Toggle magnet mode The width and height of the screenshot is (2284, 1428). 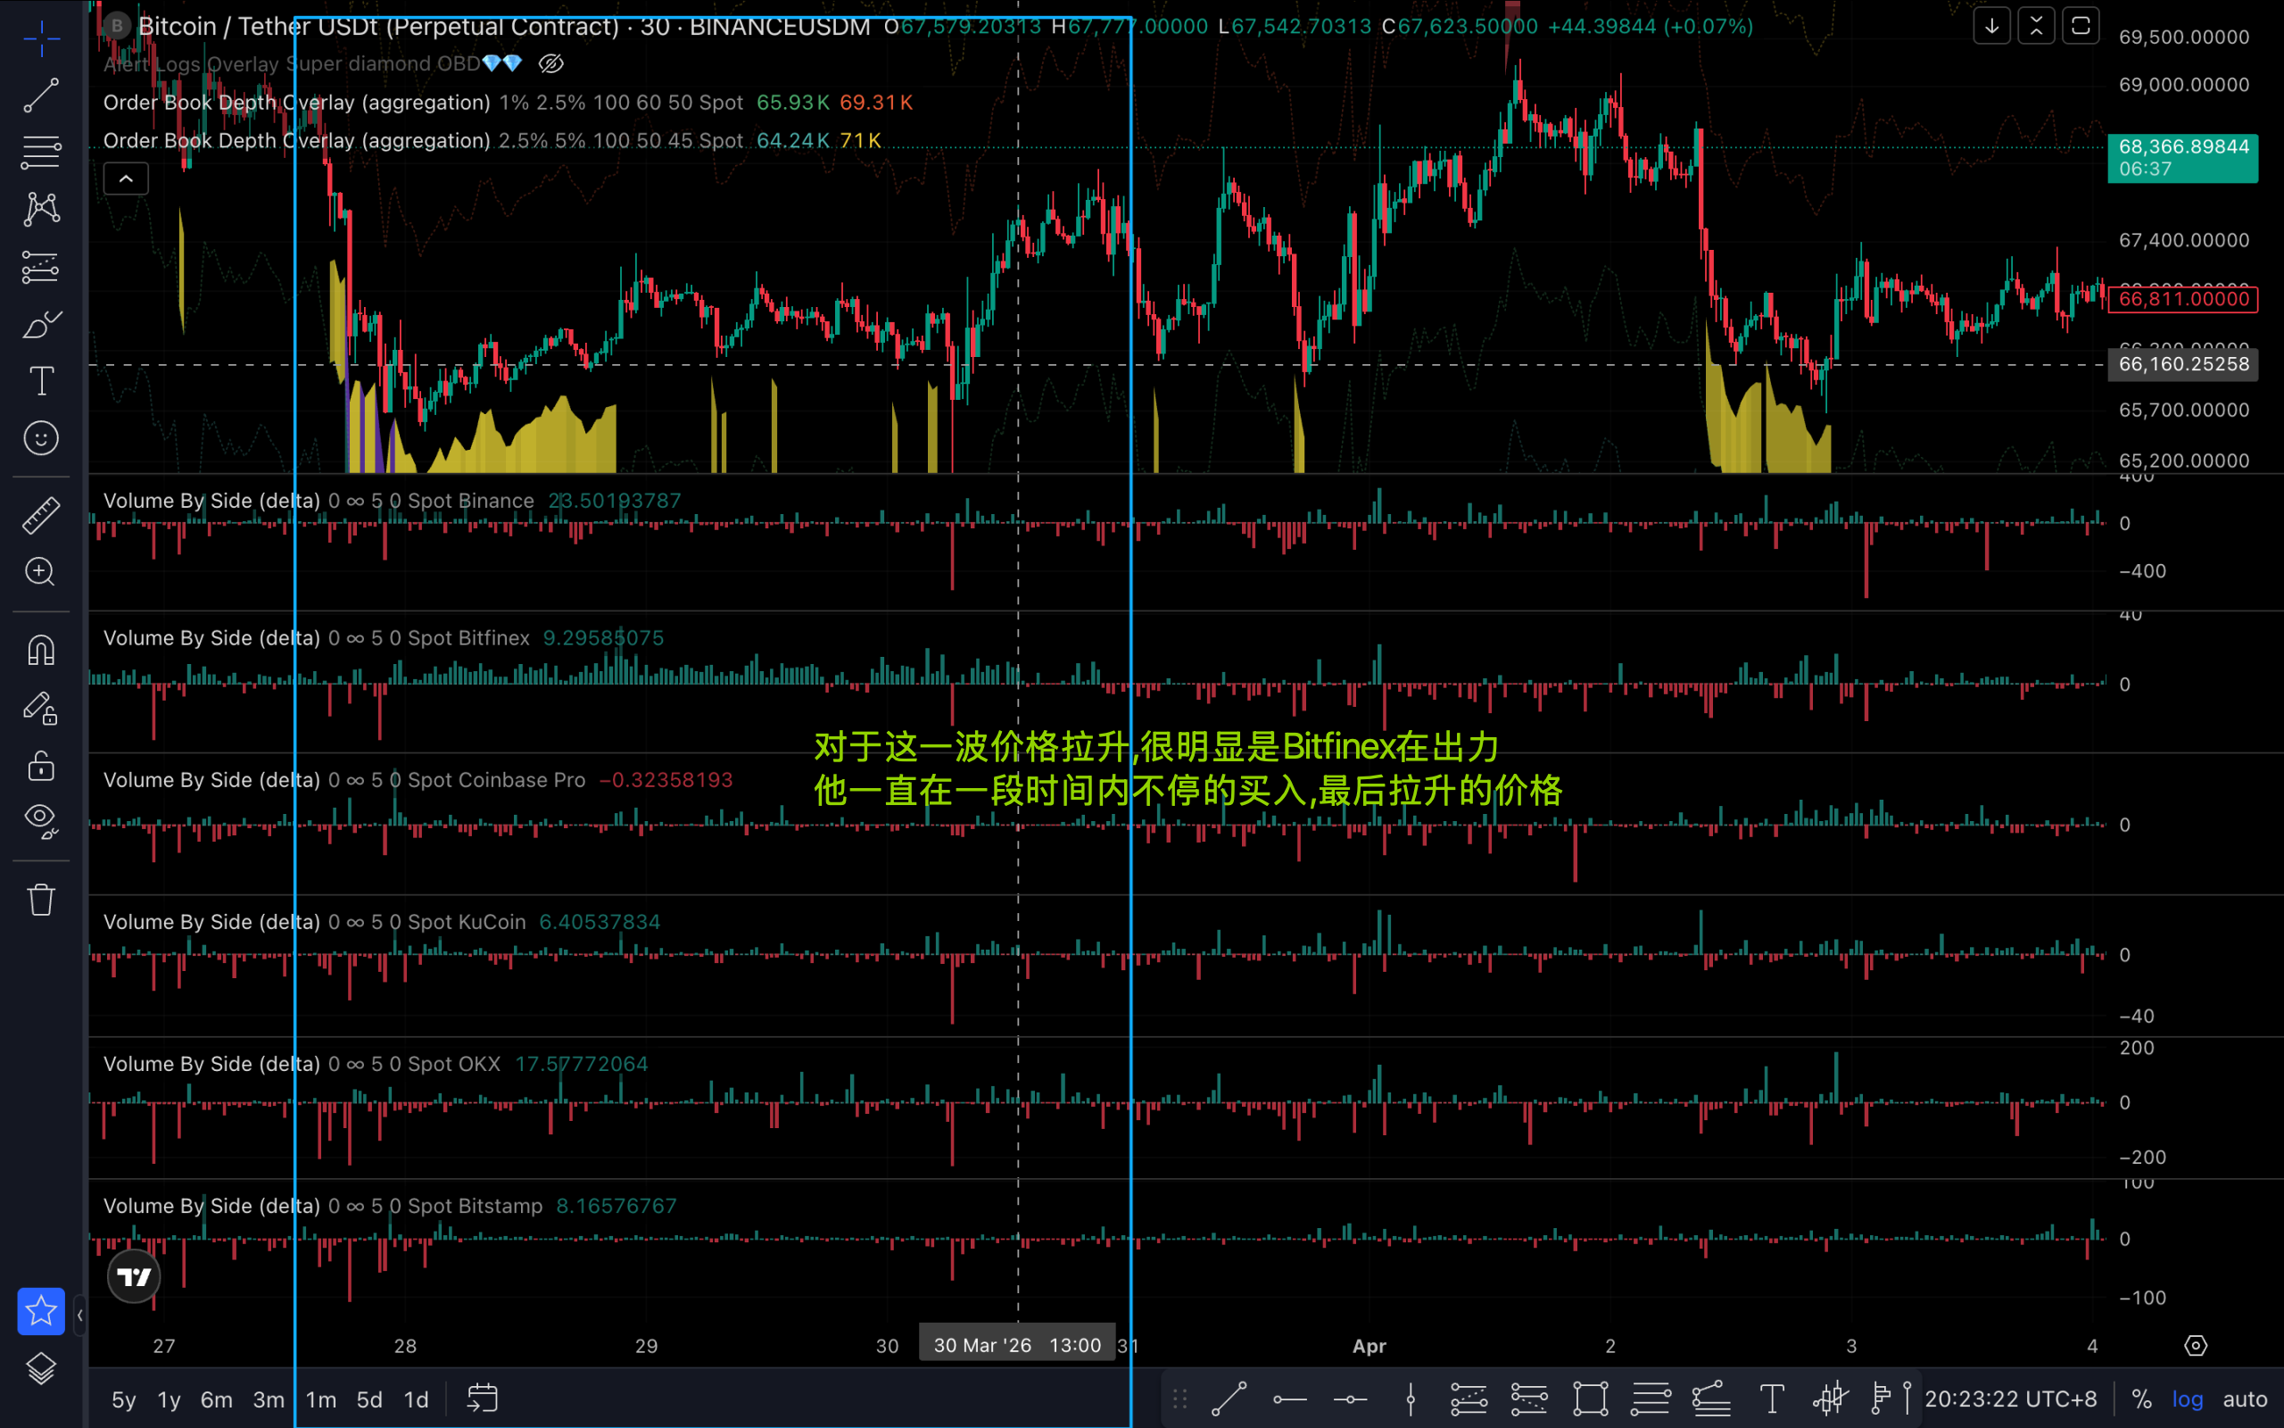pyautogui.click(x=40, y=650)
